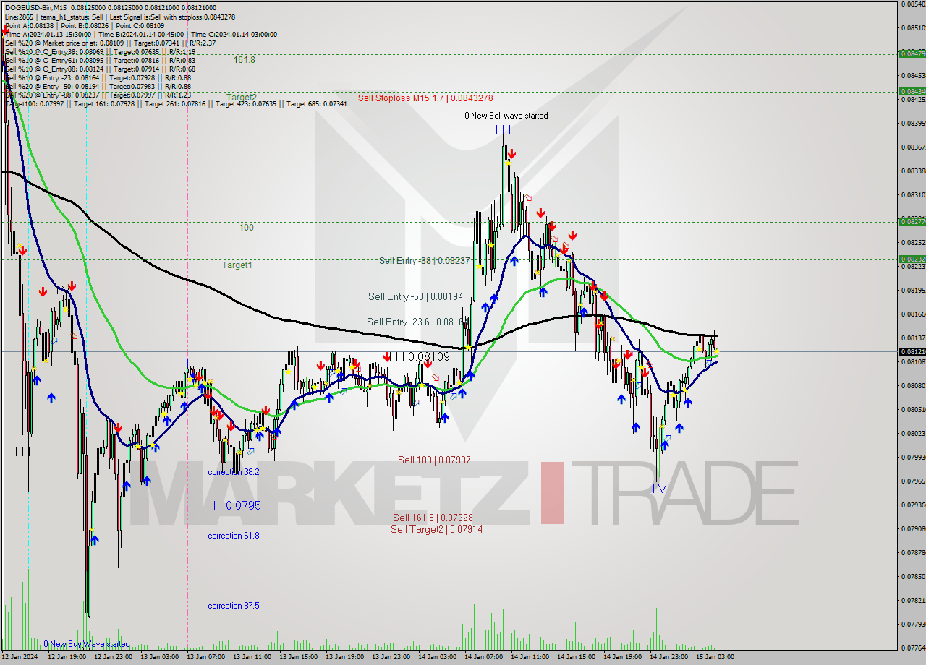Select the '| | | 0.0795' blue label
926x665 pixels.
(234, 505)
